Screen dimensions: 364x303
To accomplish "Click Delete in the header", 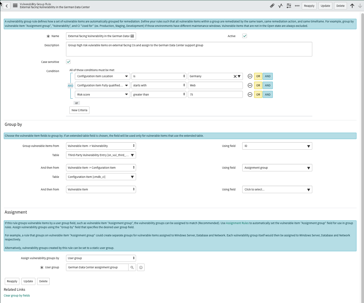I will click(341, 6).
